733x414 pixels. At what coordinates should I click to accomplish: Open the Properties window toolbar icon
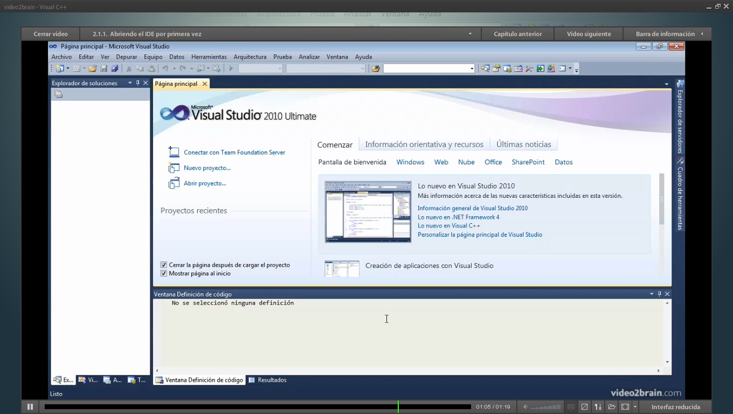496,68
